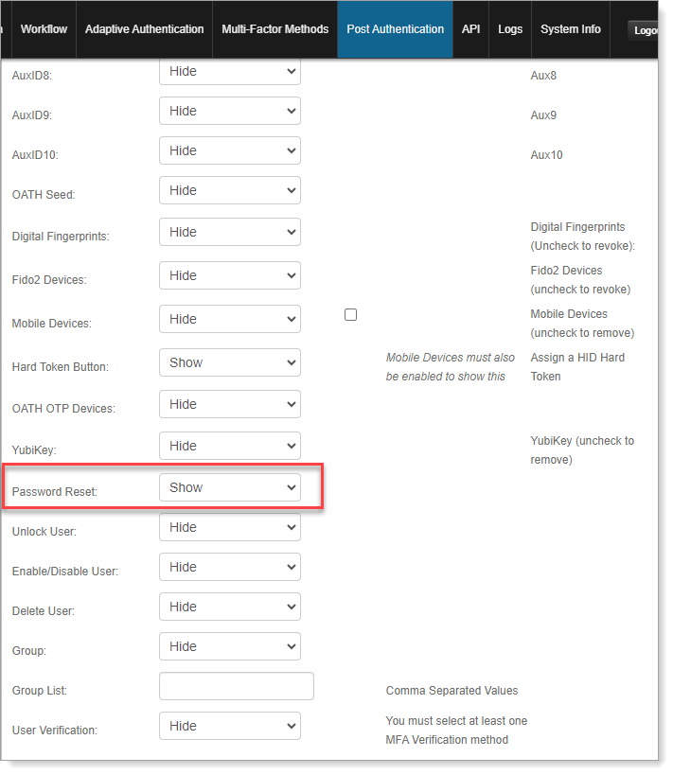
Task: Open the Enable/Disable User dropdown
Action: pos(230,568)
